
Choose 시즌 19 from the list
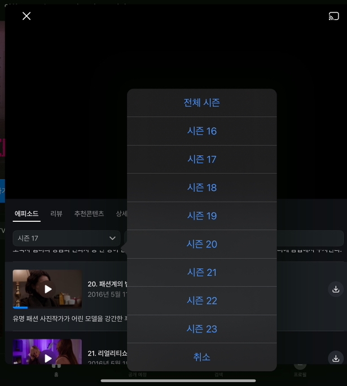click(x=202, y=216)
